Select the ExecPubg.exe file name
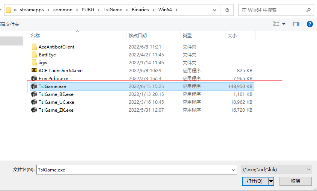This screenshot has width=317, height=191. (x=53, y=78)
